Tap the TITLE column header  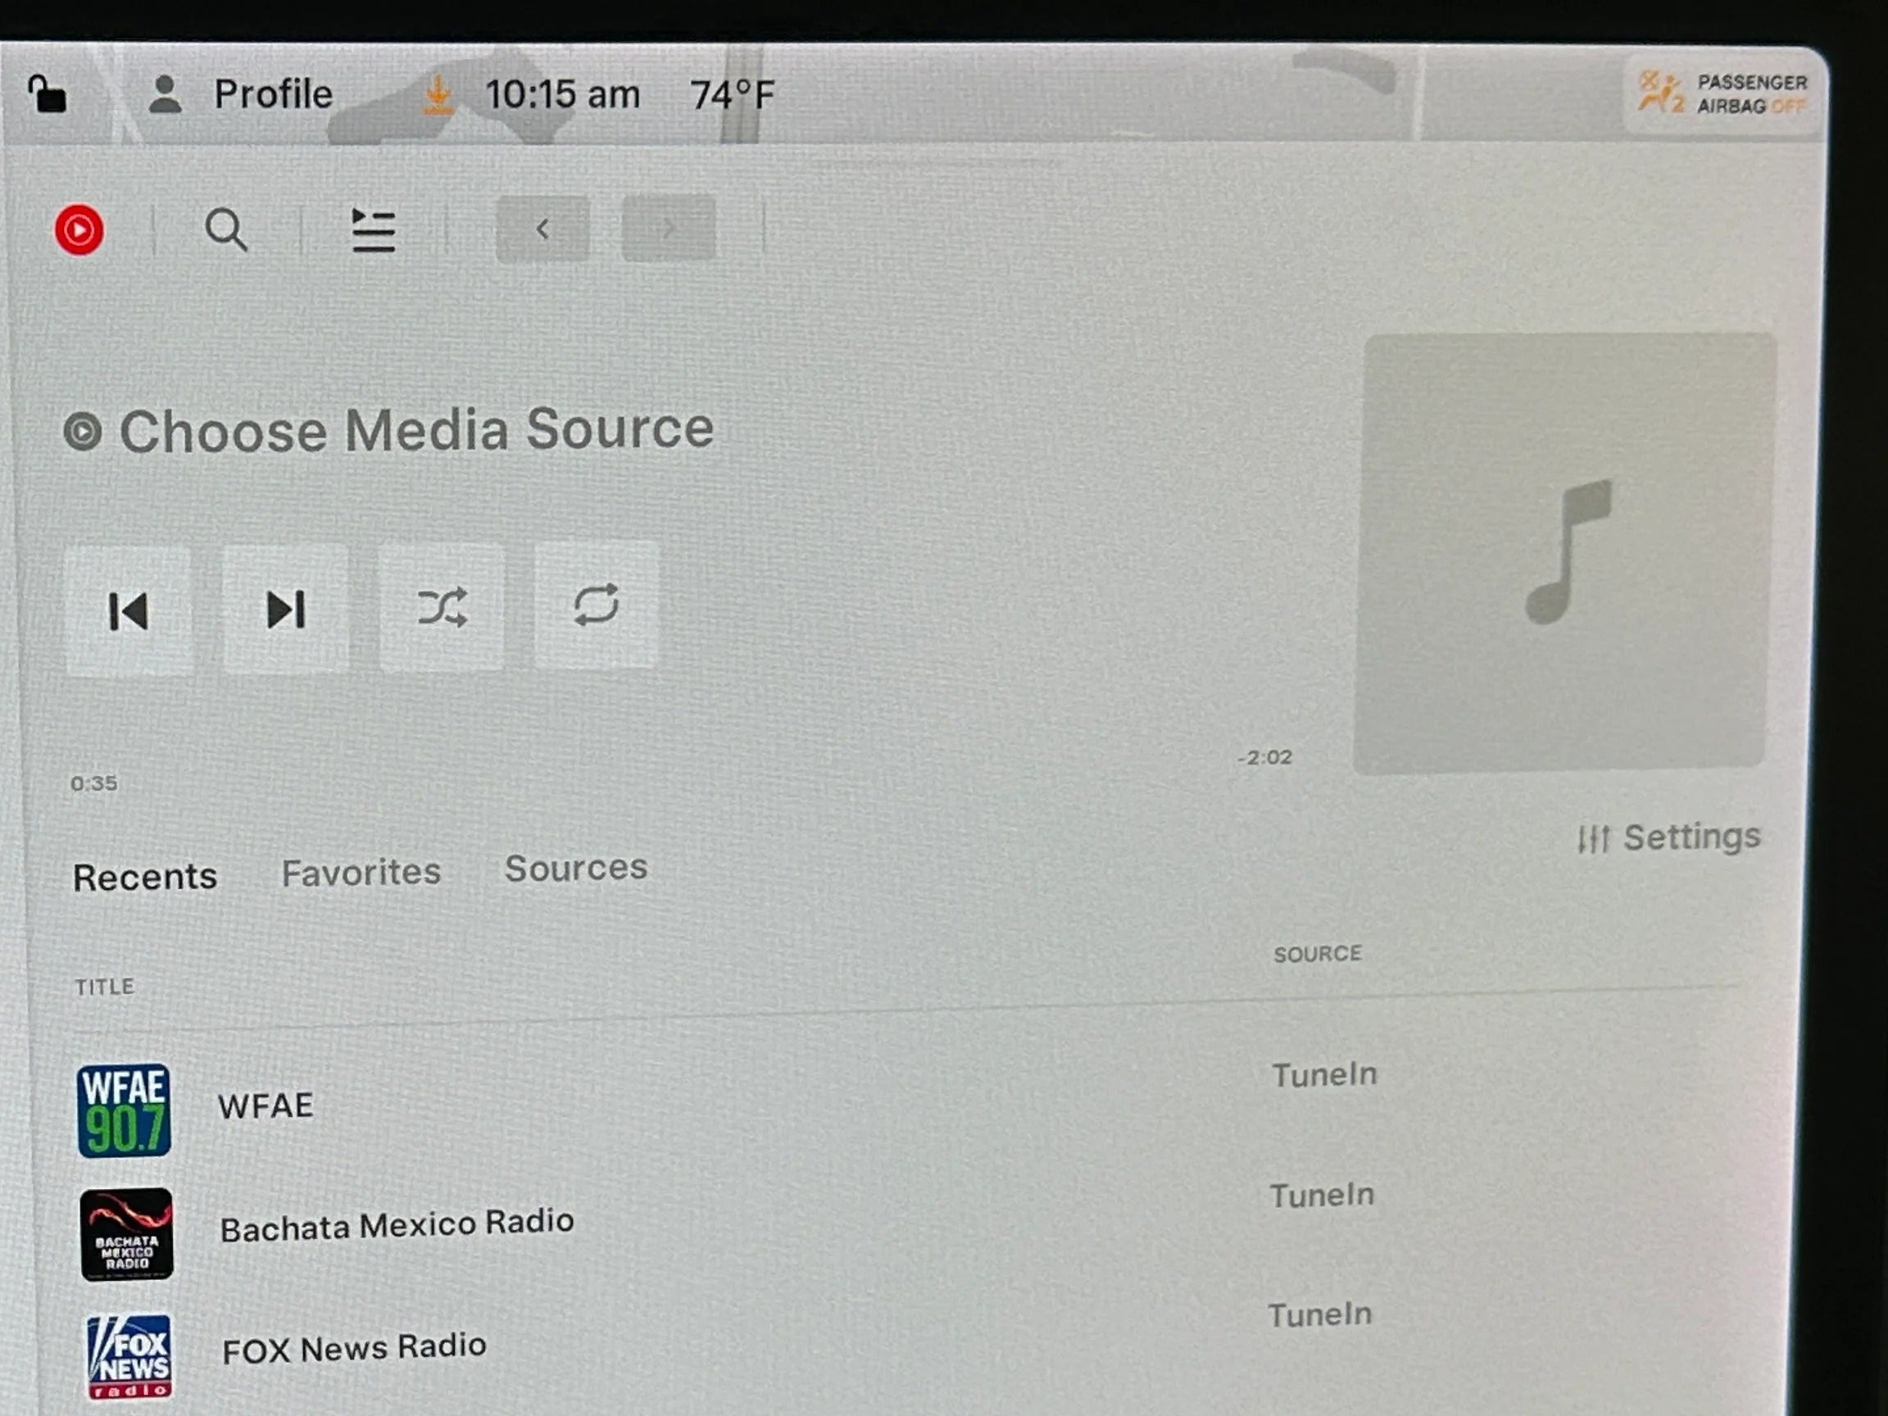(105, 987)
